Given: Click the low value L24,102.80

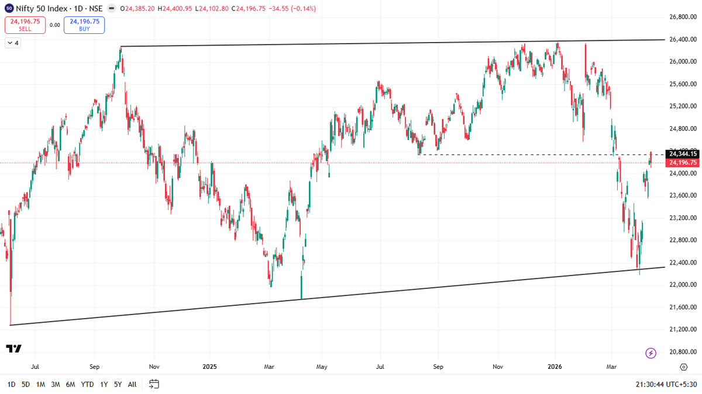Looking at the screenshot, I should point(212,9).
